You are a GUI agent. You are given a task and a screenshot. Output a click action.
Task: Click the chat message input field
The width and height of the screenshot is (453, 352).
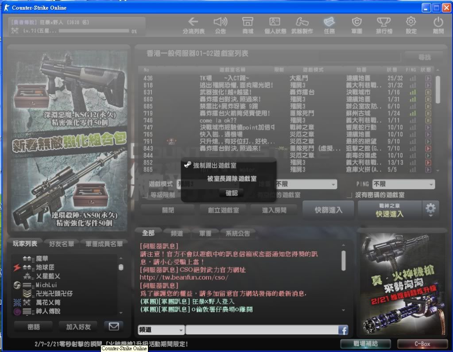[262, 330]
